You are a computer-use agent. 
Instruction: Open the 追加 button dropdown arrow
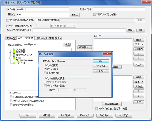pyautogui.click(x=91, y=47)
